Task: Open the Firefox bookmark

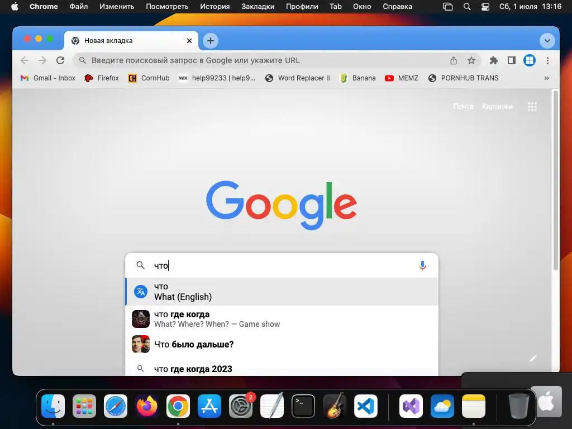Action: point(102,78)
